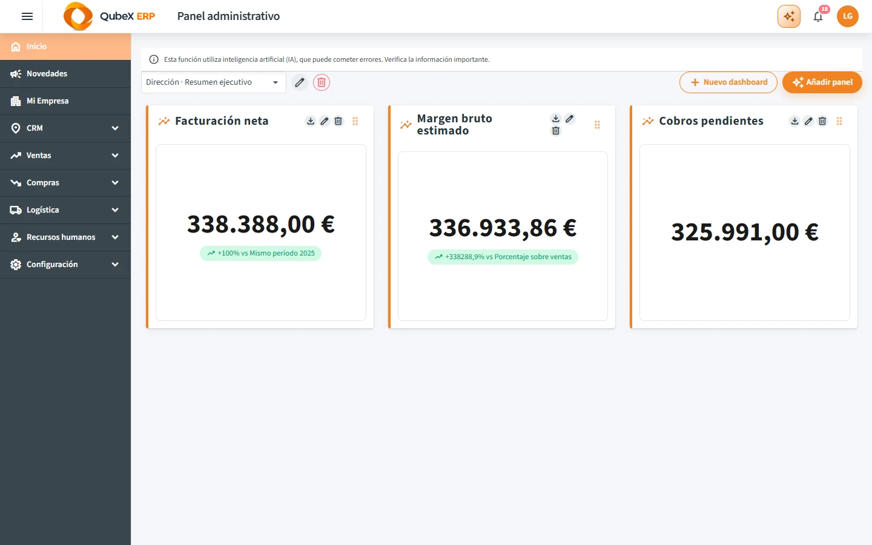Open the Dirección · Resumen ejecutivo dropdown
This screenshot has height=545, width=872.
(x=214, y=82)
